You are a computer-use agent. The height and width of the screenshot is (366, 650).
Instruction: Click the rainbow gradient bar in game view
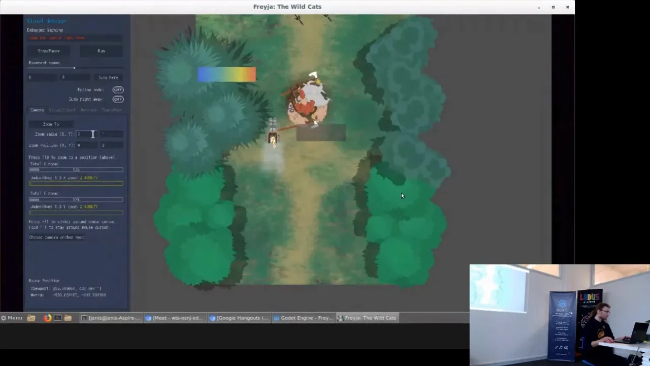[227, 75]
